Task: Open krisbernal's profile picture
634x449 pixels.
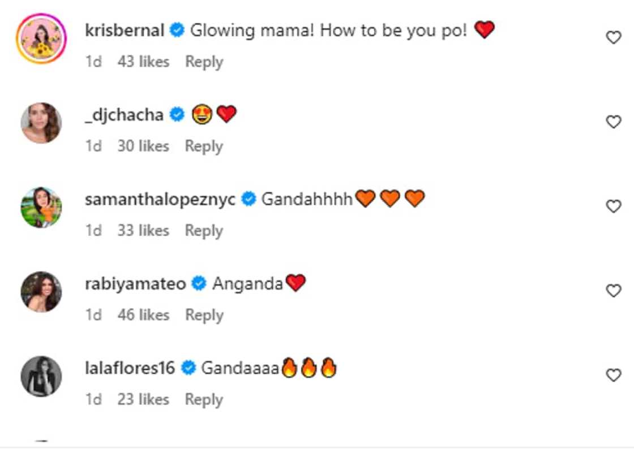Action: pyautogui.click(x=41, y=38)
